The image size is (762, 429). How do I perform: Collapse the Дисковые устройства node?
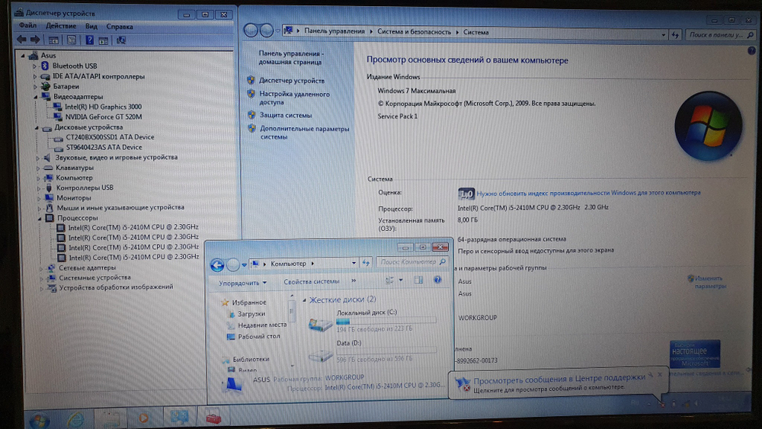pos(37,127)
